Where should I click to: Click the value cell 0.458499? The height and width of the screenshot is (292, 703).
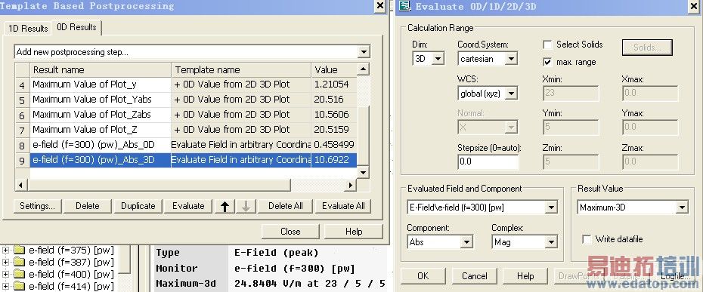click(x=334, y=145)
